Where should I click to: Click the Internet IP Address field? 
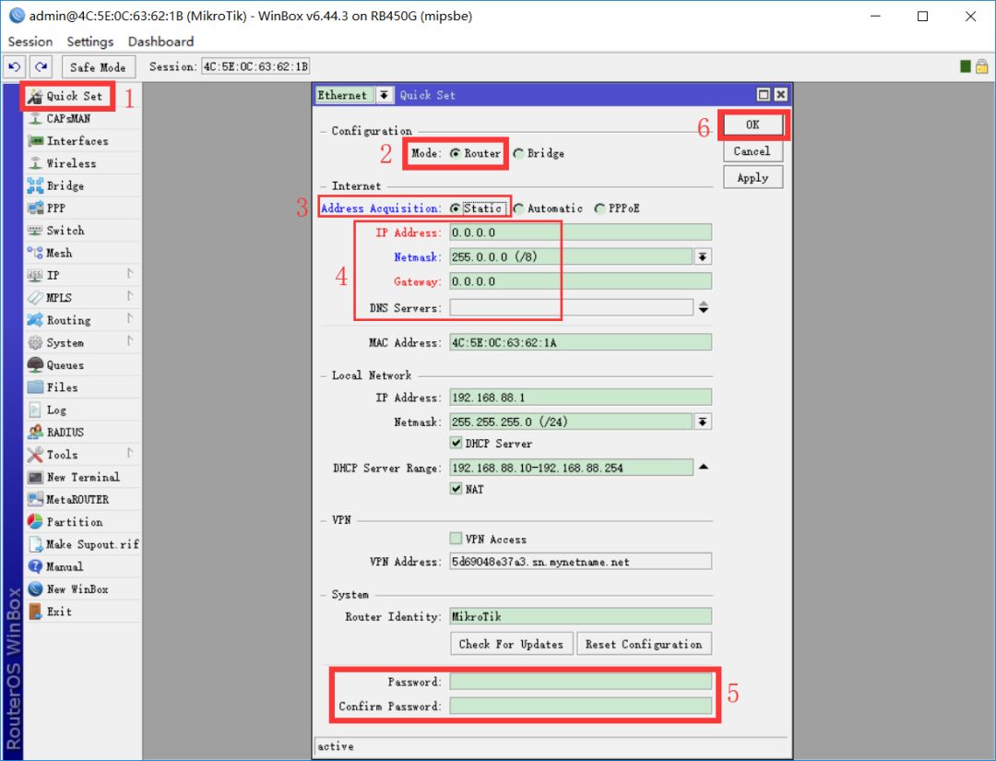(581, 232)
